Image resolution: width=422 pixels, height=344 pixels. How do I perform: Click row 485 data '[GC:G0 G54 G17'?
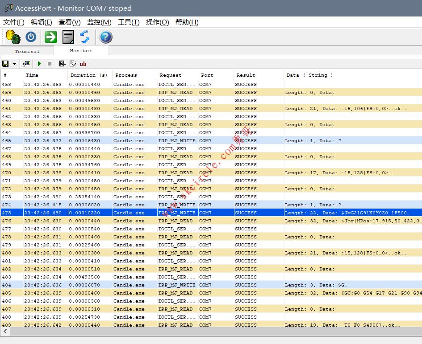[363, 293]
